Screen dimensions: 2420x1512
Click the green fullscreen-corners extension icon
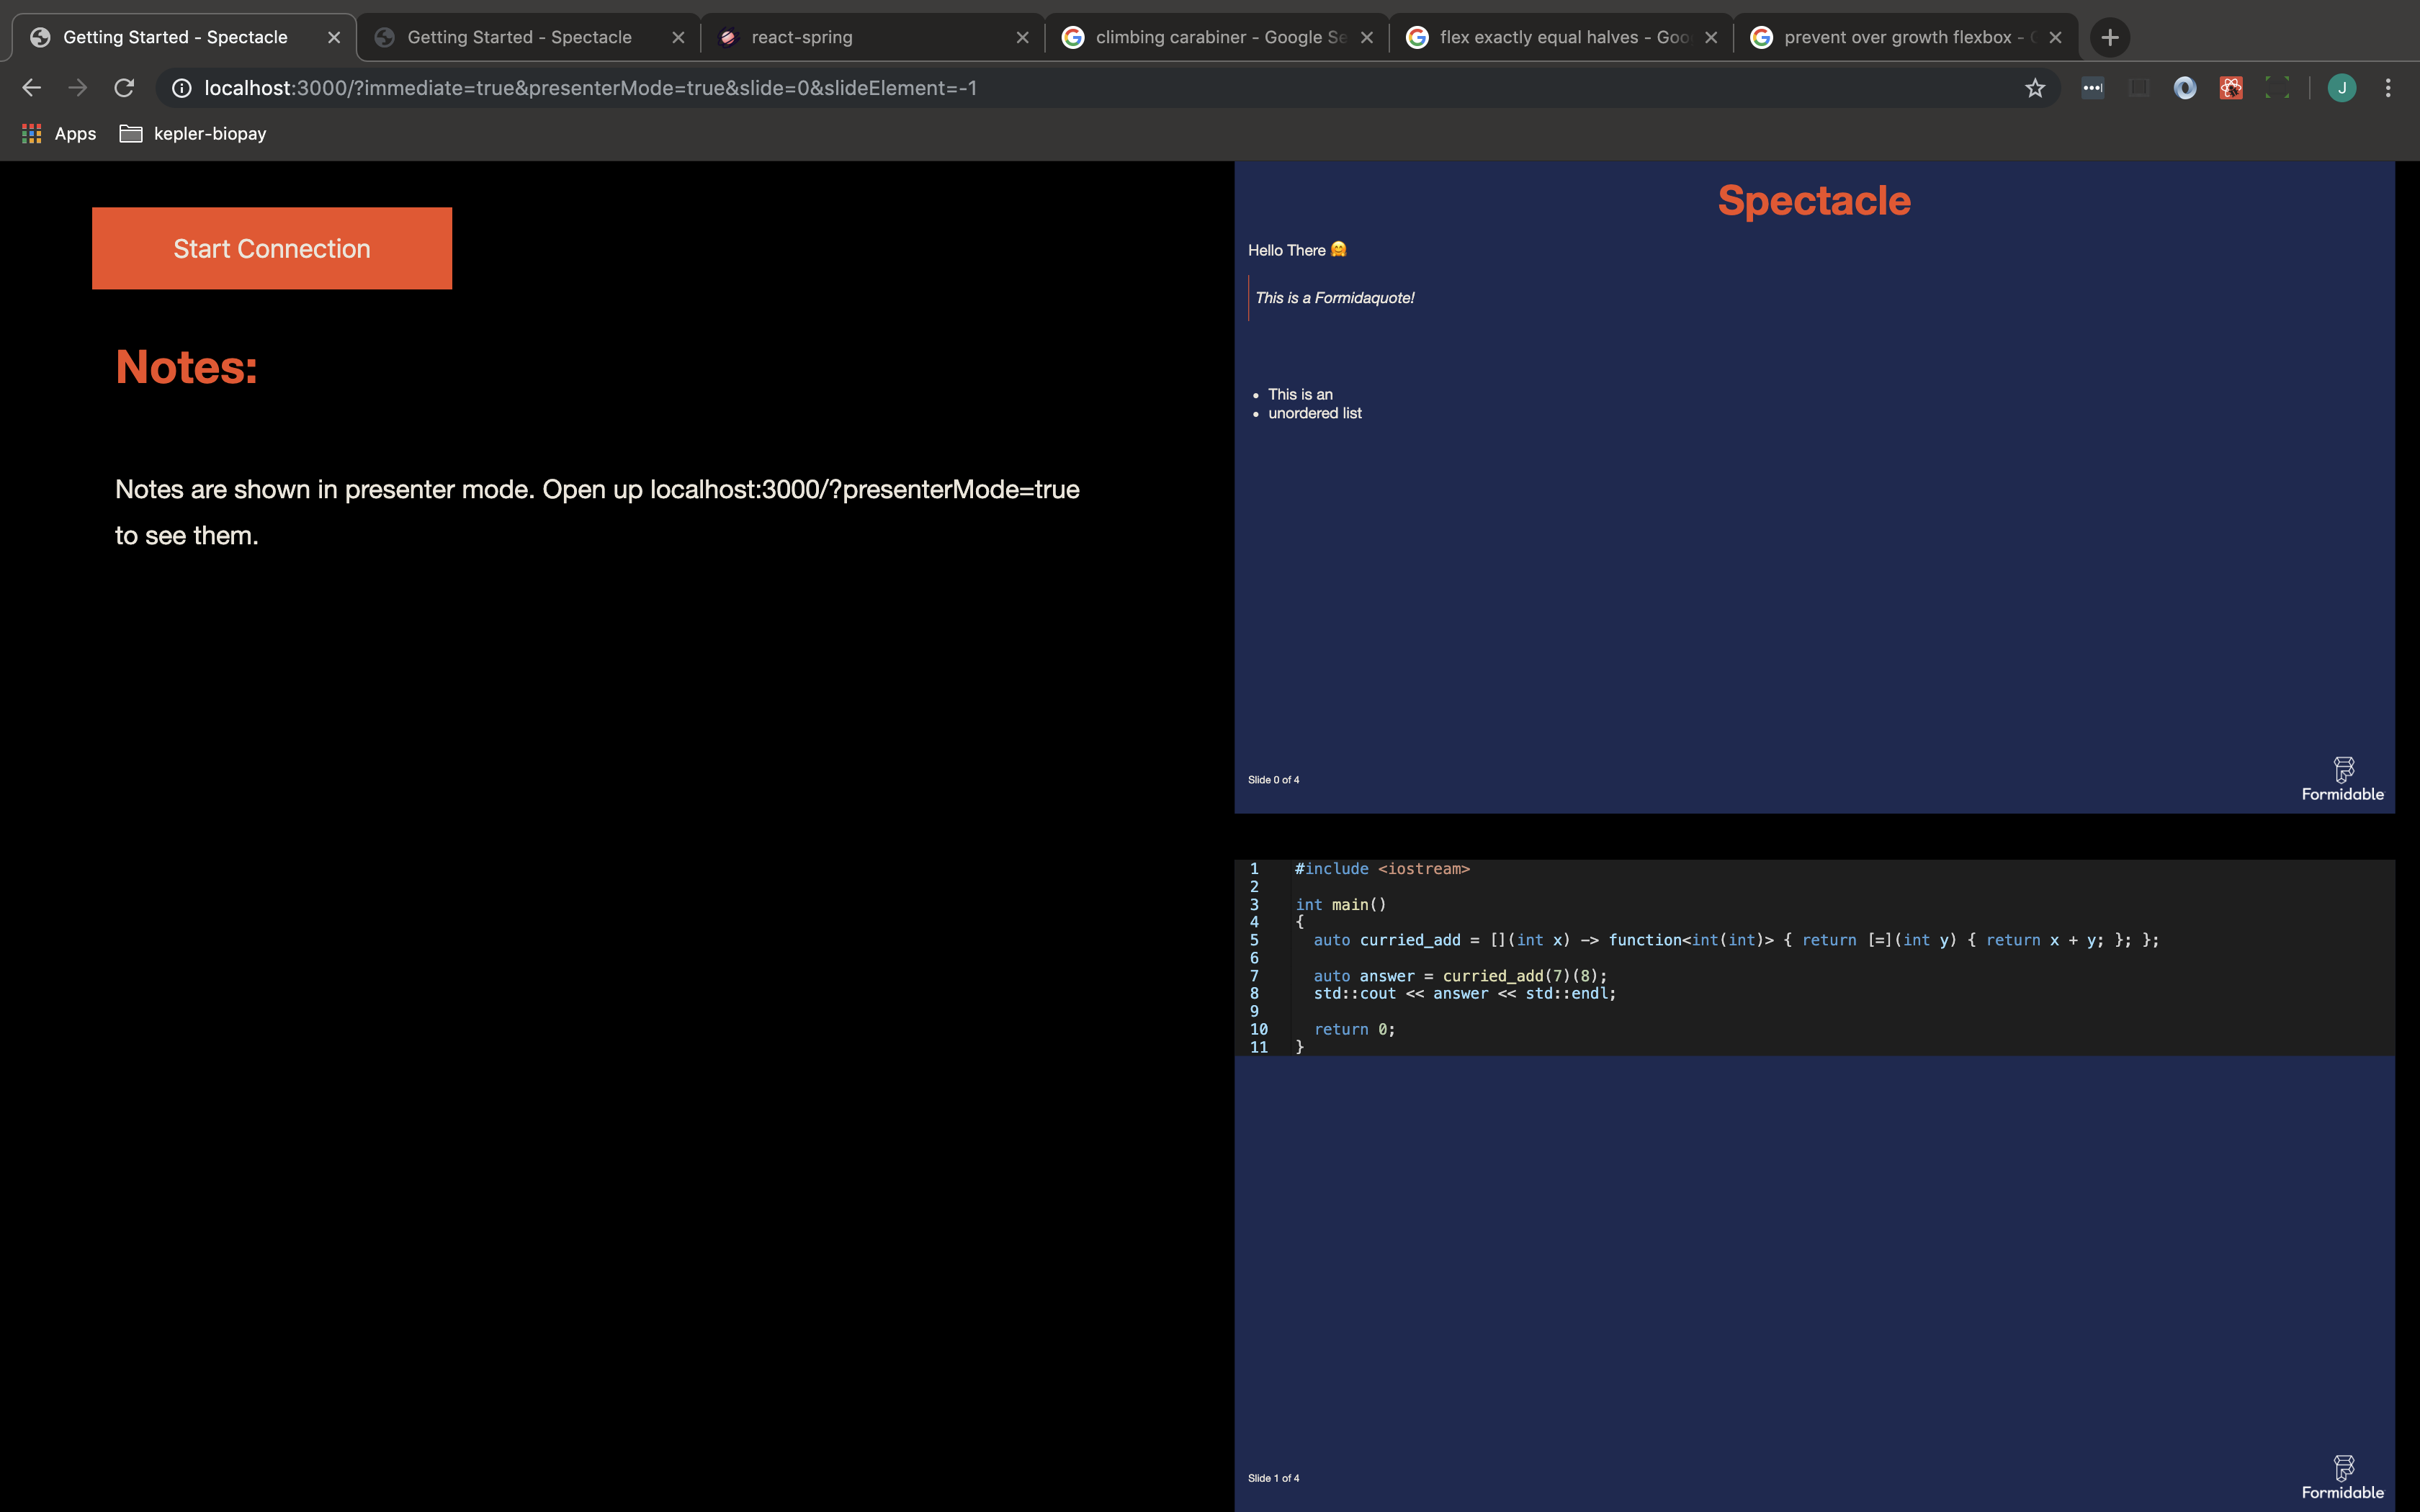click(x=2277, y=88)
